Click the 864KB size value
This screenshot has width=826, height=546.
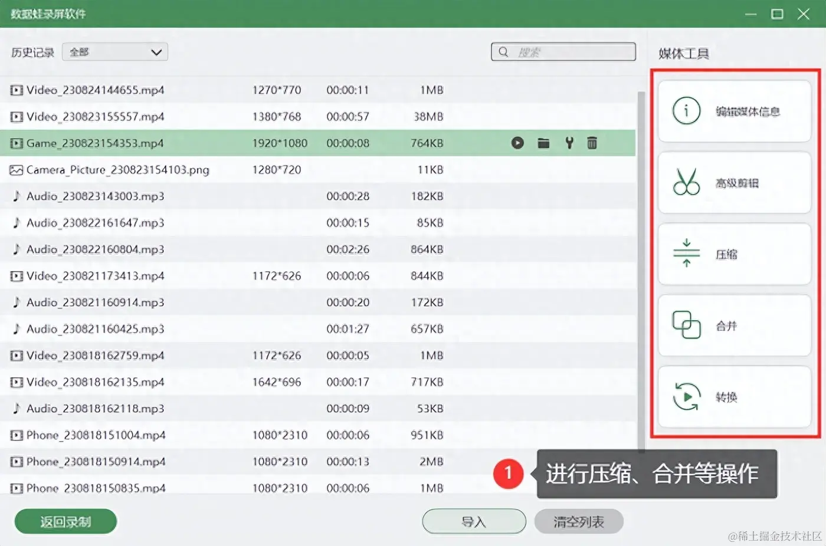click(427, 249)
